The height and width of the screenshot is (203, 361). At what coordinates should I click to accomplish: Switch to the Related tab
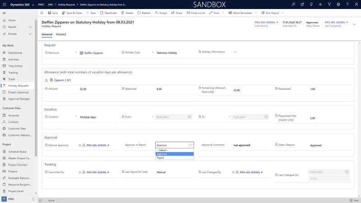[61, 34]
